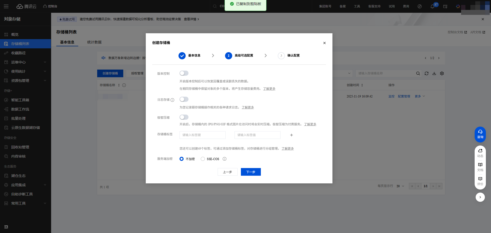The image size is (491, 233).
Task: Open 收藏路径 in the sidebar menu
Action: tap(18, 53)
